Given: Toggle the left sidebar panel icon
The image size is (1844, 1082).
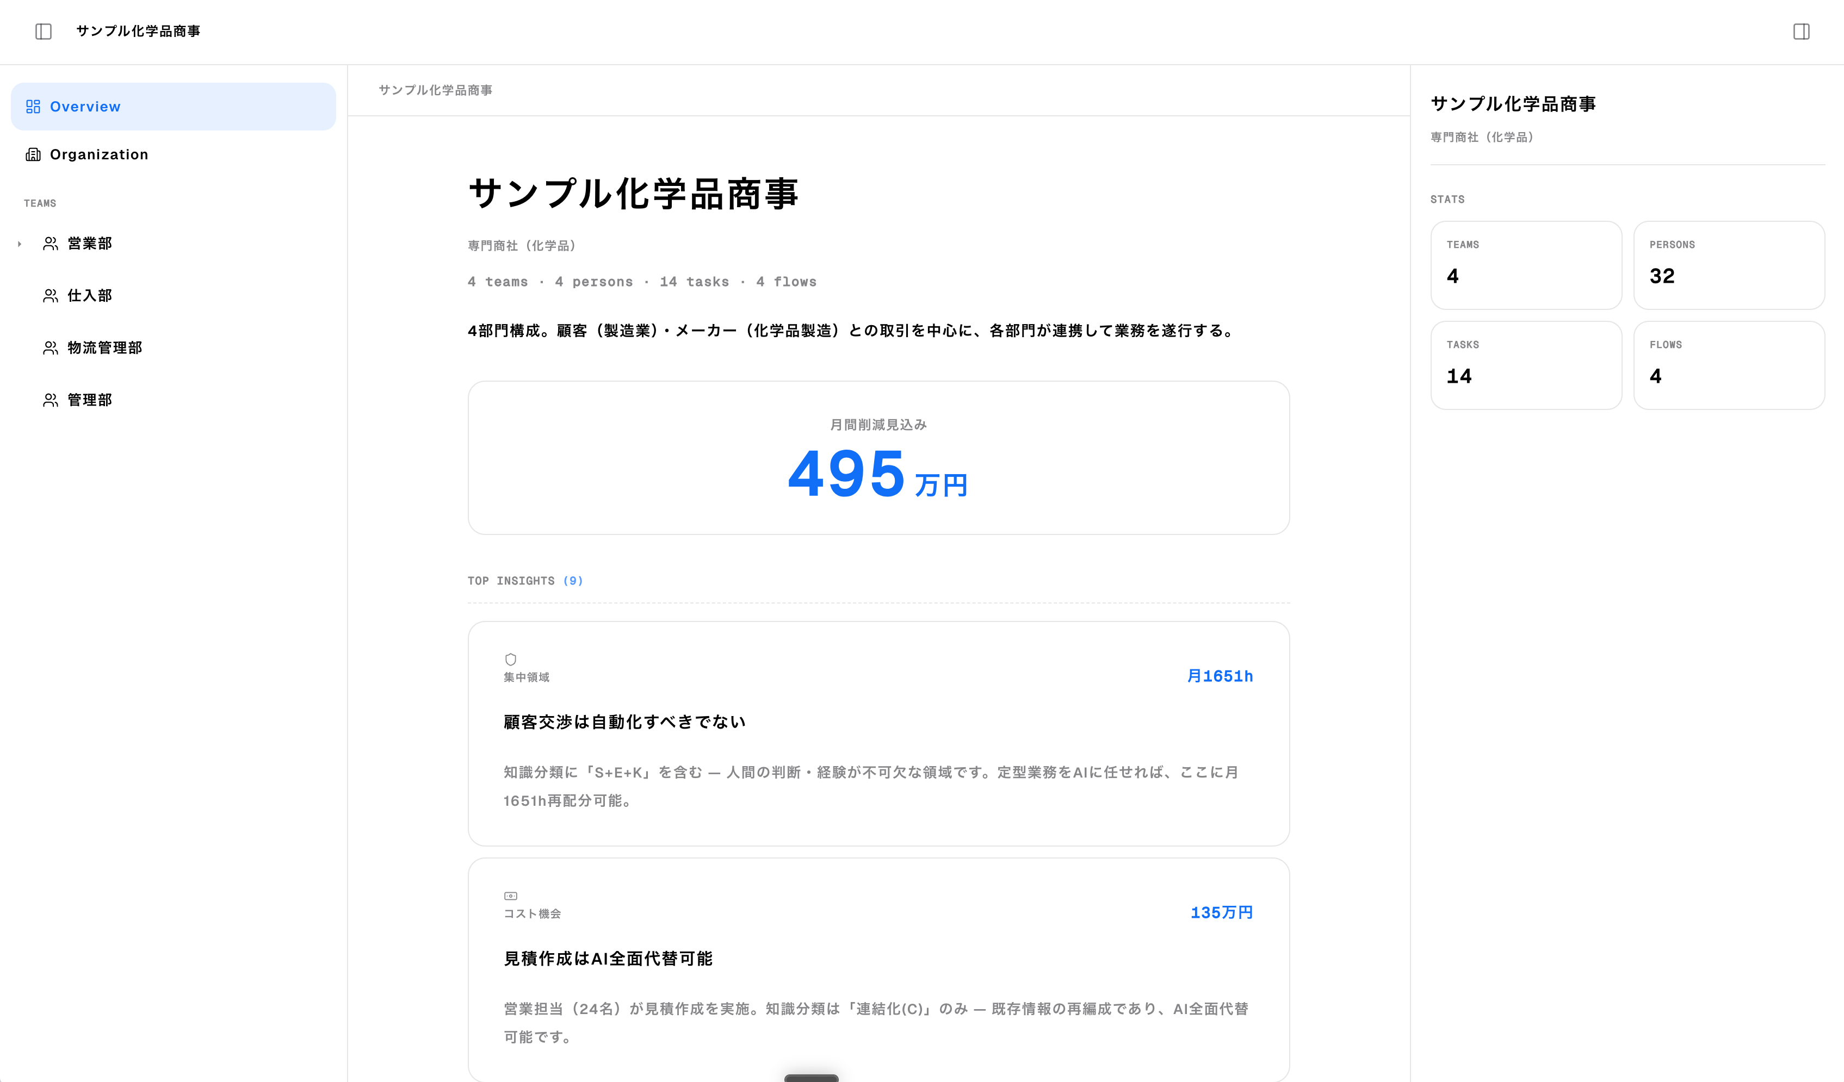Looking at the screenshot, I should point(43,32).
